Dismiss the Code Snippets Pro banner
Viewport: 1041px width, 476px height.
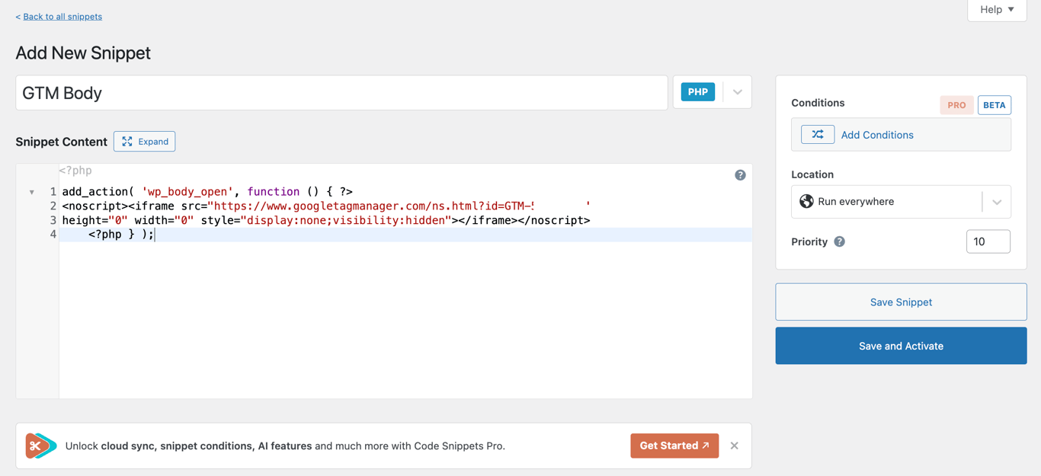tap(734, 446)
